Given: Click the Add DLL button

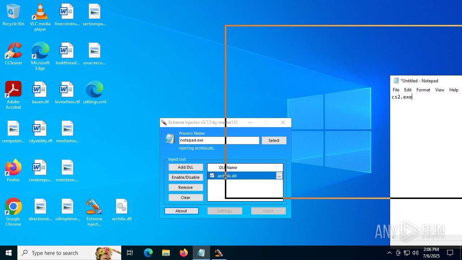Looking at the screenshot, I should click(186, 167).
